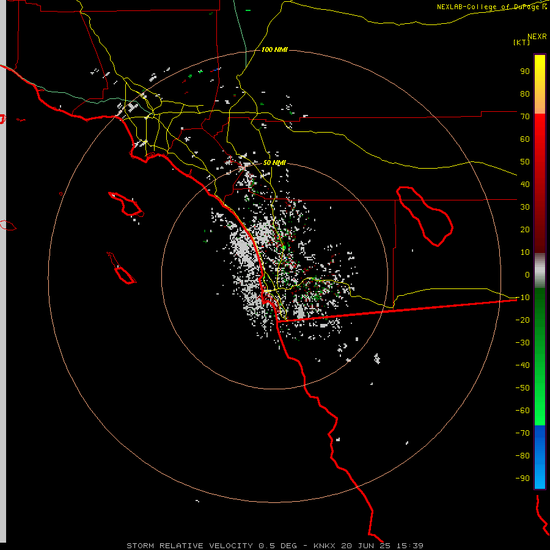
Task: Click the "[KT]" units label
Action: click(x=521, y=42)
